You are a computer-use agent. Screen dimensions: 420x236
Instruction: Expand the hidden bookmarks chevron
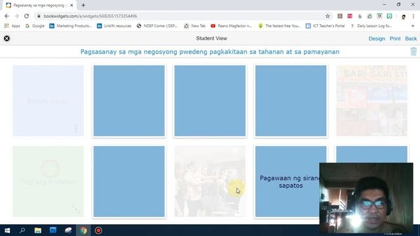pyautogui.click(x=413, y=26)
